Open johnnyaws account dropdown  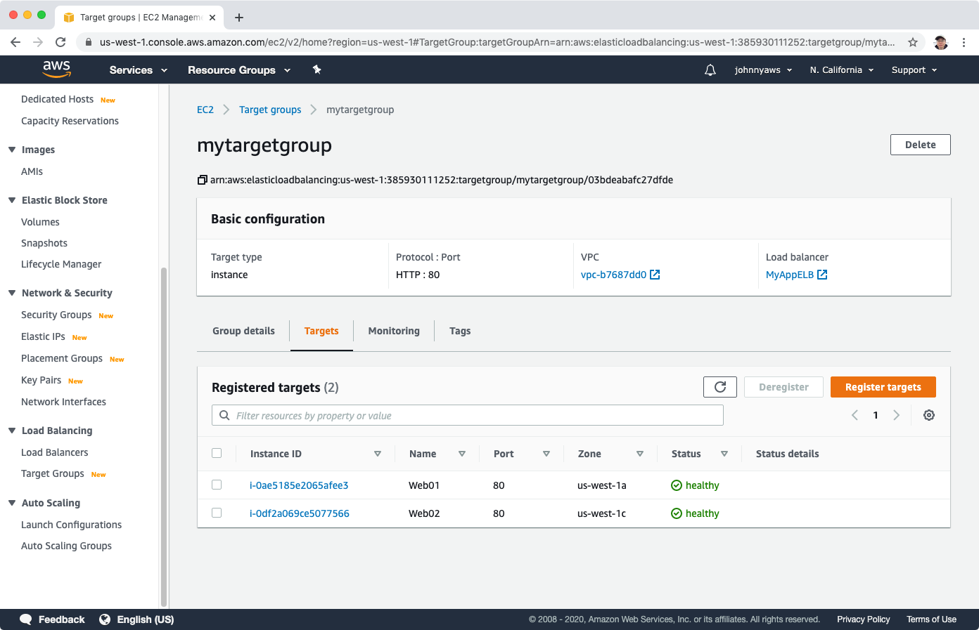[x=763, y=70]
